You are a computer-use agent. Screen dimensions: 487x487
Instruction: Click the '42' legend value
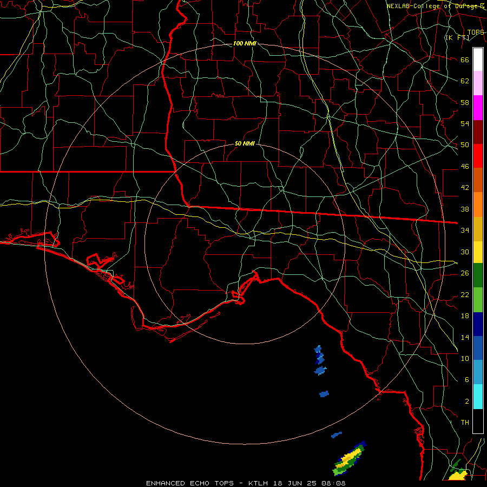465,188
